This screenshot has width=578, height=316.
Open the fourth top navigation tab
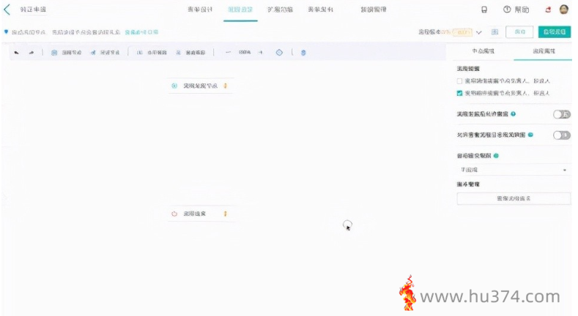coord(320,10)
